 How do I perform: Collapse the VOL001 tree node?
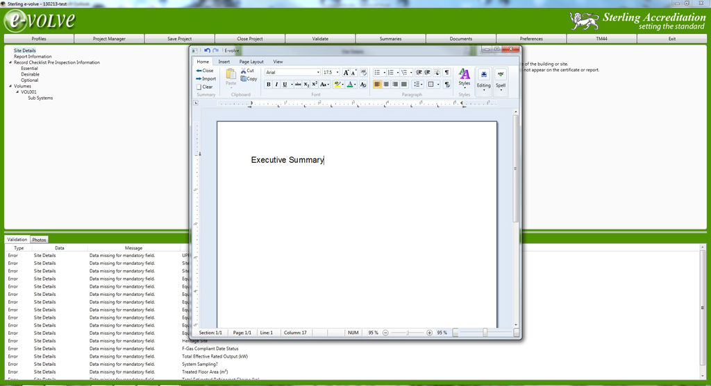click(17, 92)
